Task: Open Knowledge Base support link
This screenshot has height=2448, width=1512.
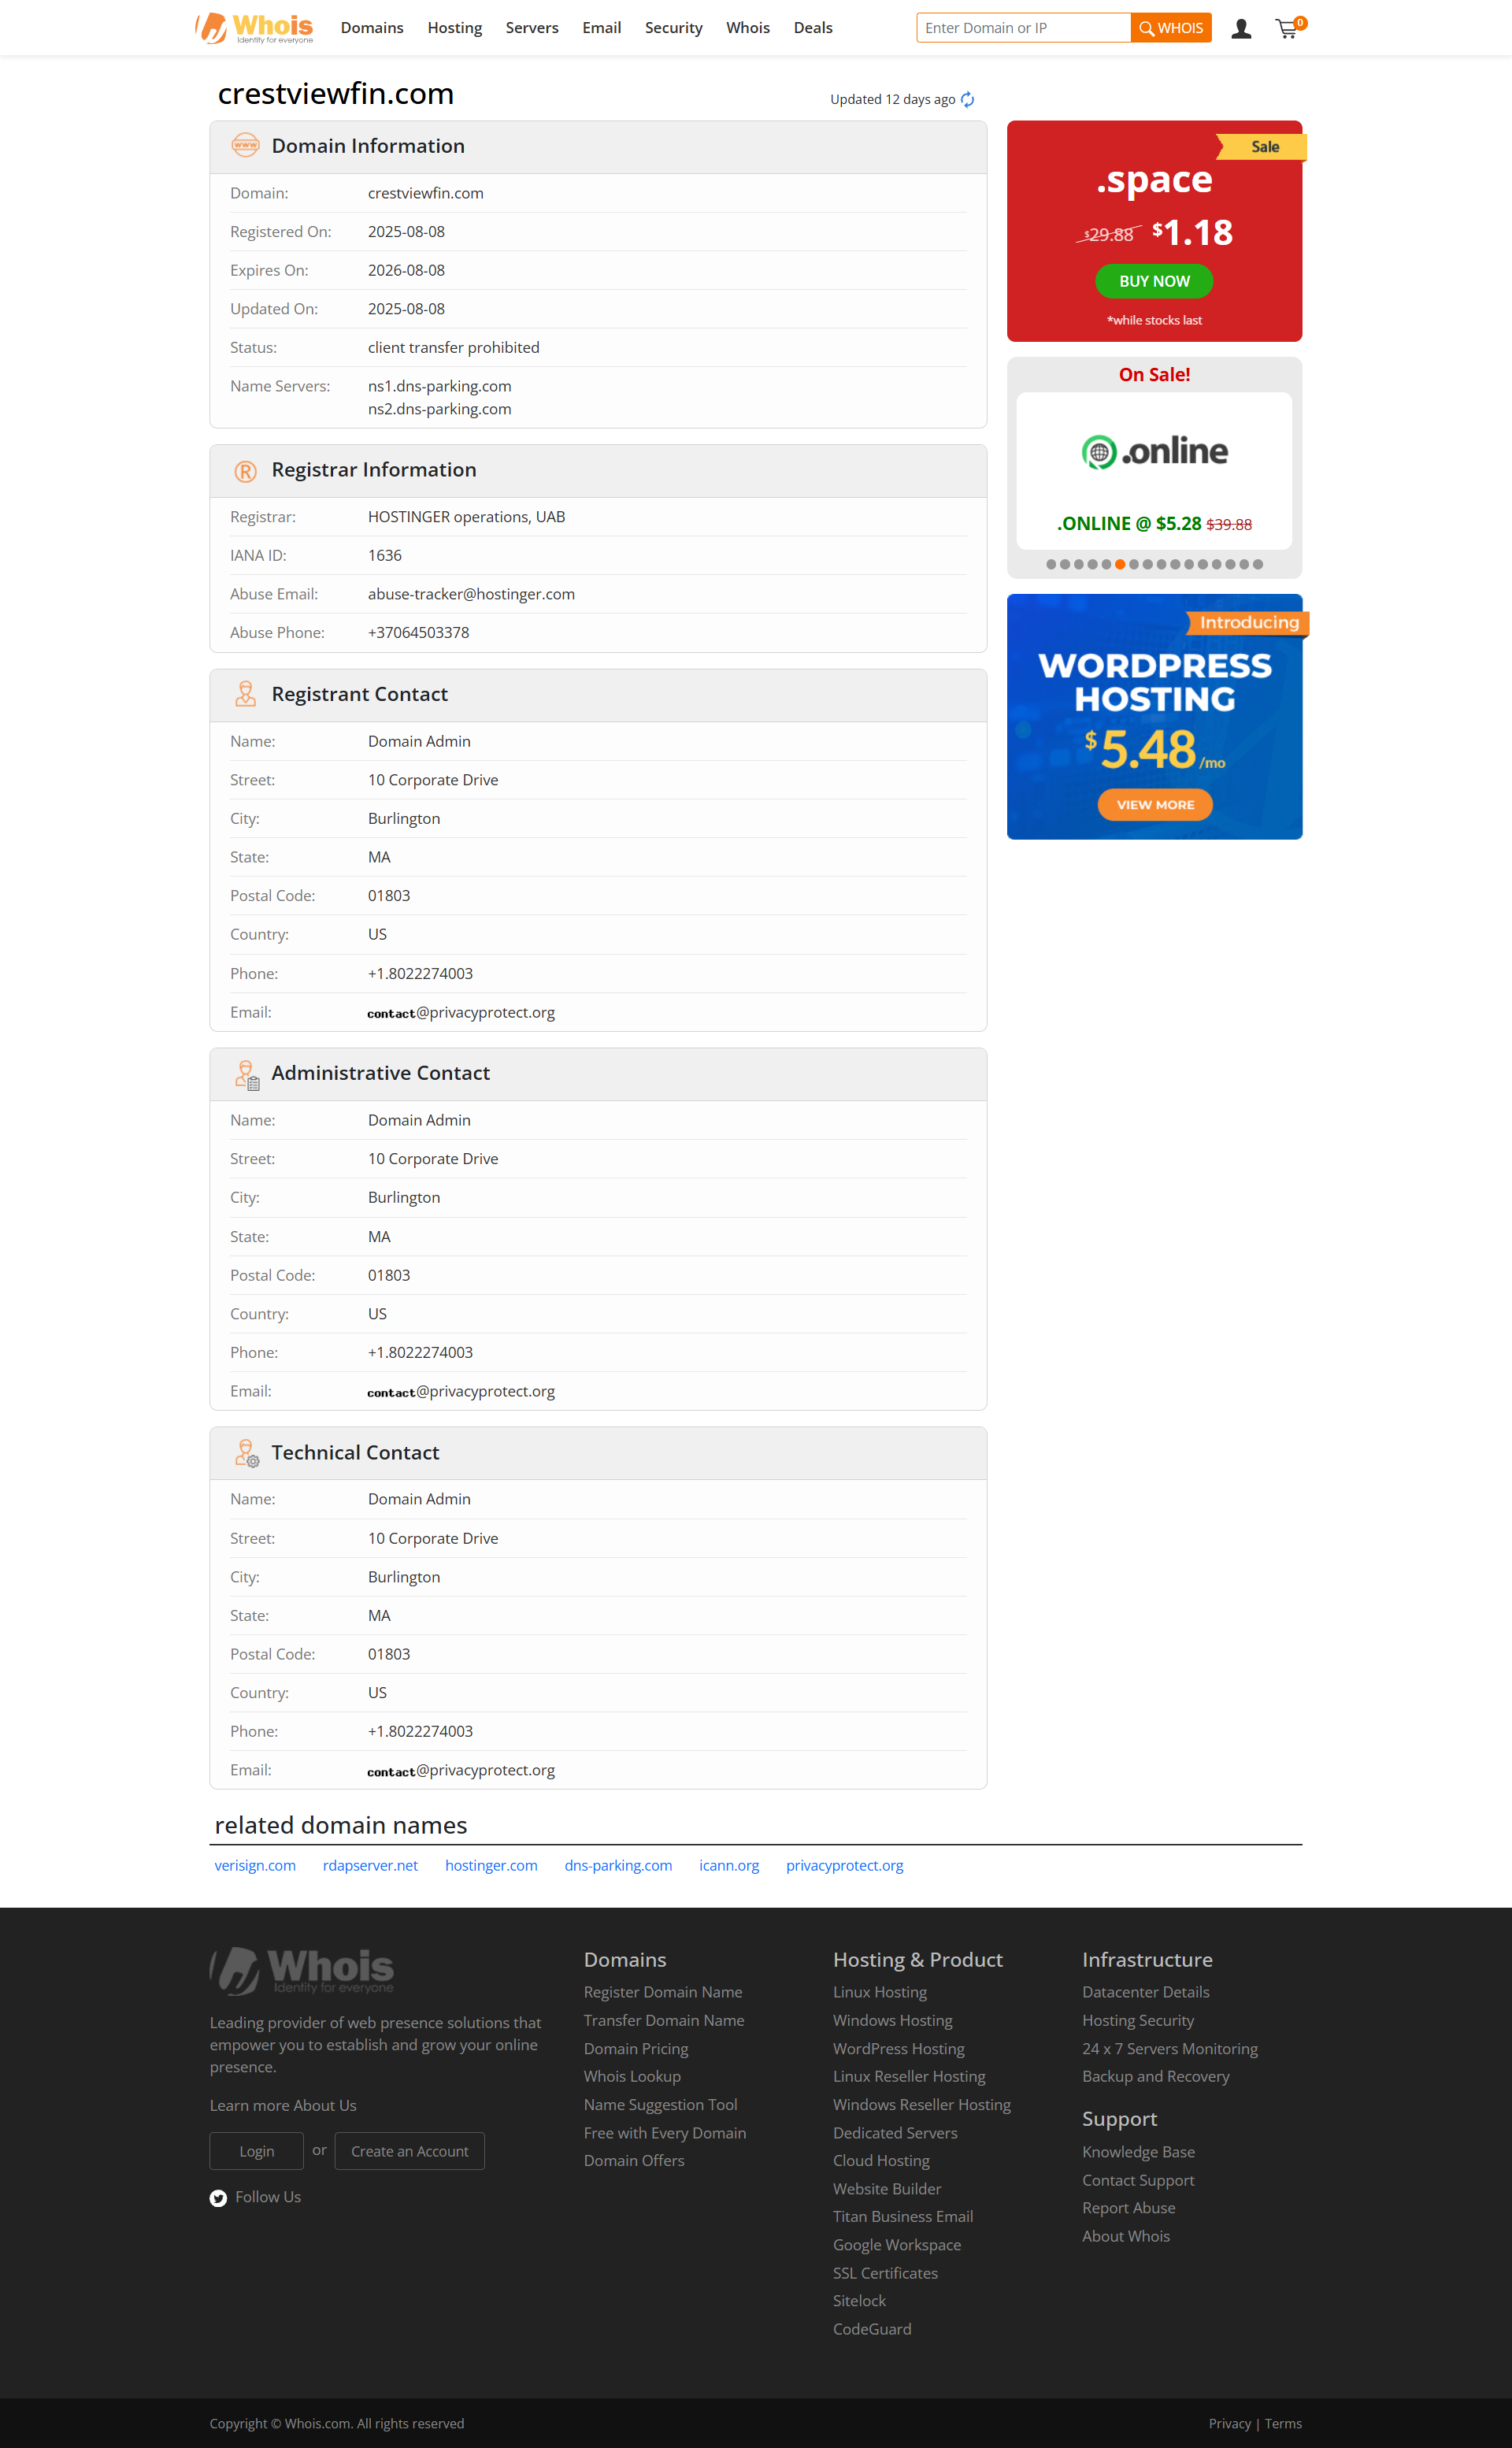Action: click(1138, 2152)
